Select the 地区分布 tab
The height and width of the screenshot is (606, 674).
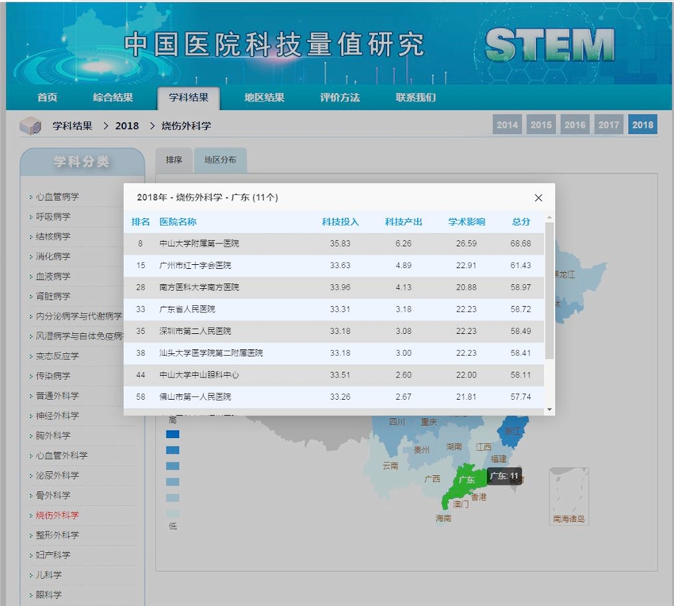click(x=220, y=160)
